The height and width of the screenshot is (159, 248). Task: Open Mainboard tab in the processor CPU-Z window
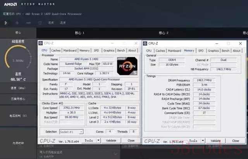[x=70, y=50]
